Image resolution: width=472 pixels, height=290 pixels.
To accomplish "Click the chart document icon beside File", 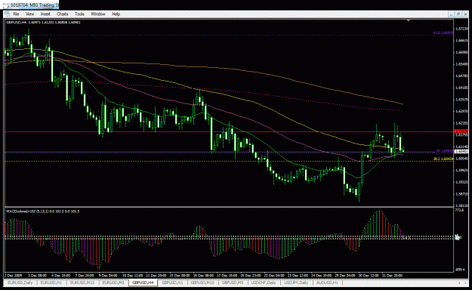I will tap(8, 14).
